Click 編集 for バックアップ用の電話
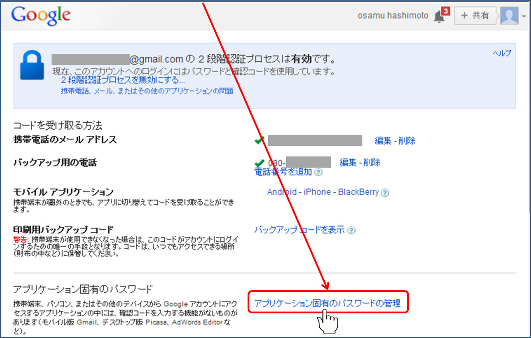This screenshot has width=531, height=338. click(348, 162)
